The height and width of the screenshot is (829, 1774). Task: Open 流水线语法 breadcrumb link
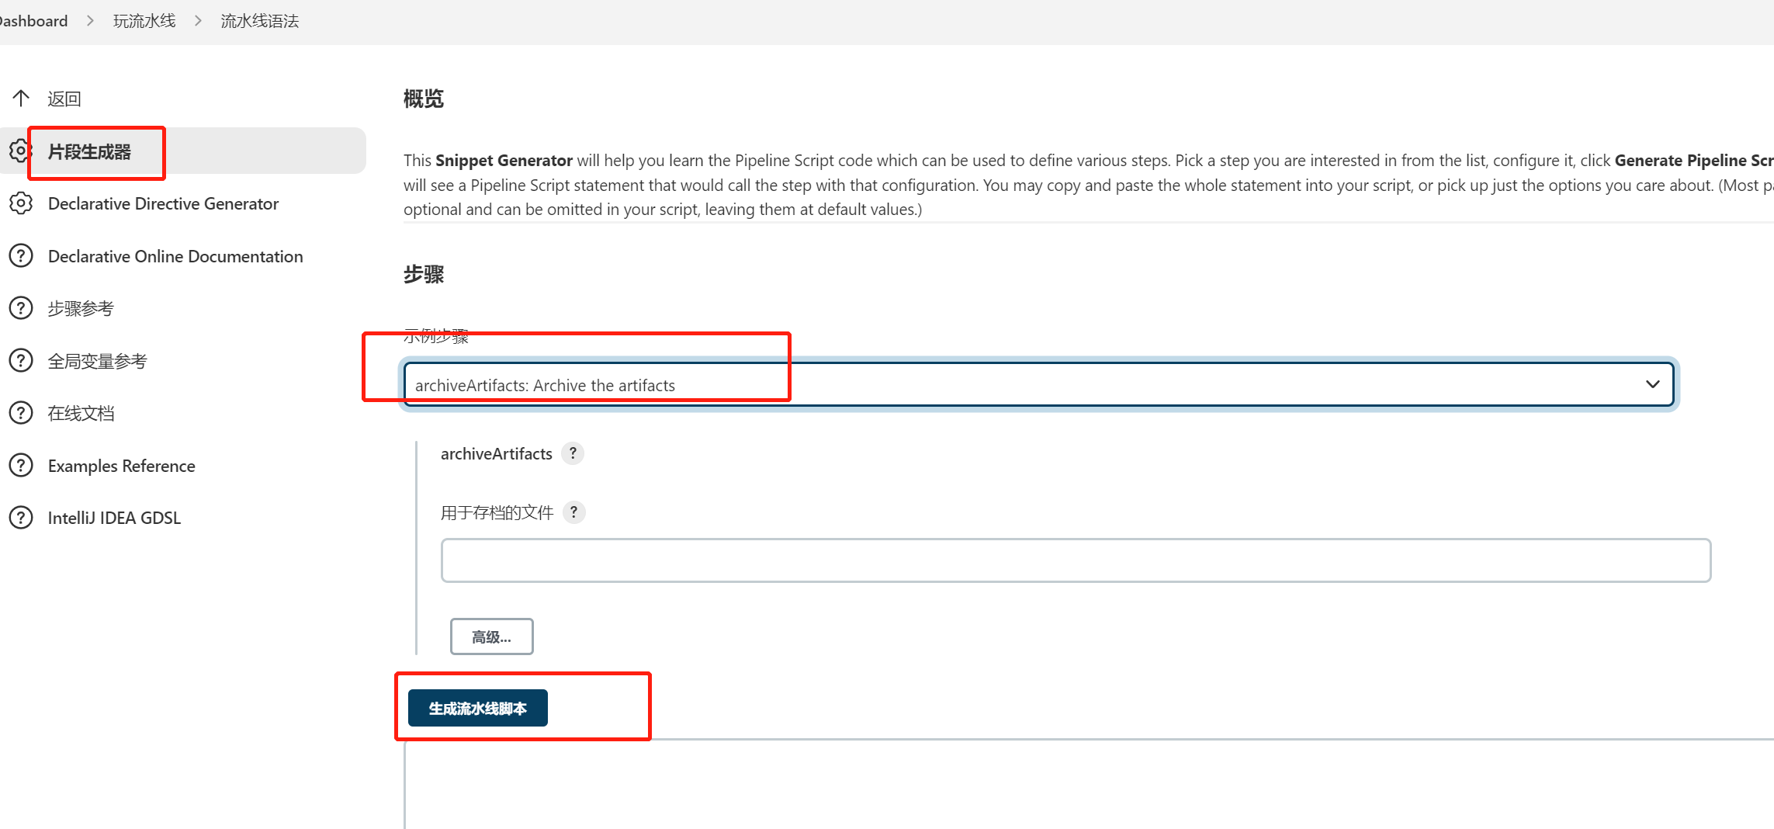pos(260,21)
